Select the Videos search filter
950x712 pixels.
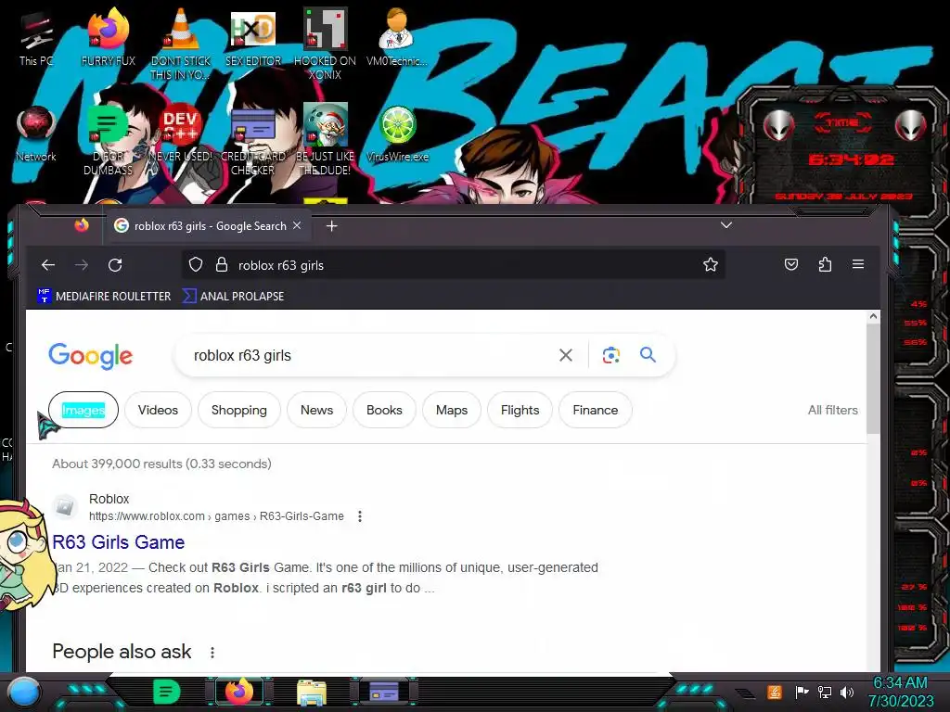[158, 410]
